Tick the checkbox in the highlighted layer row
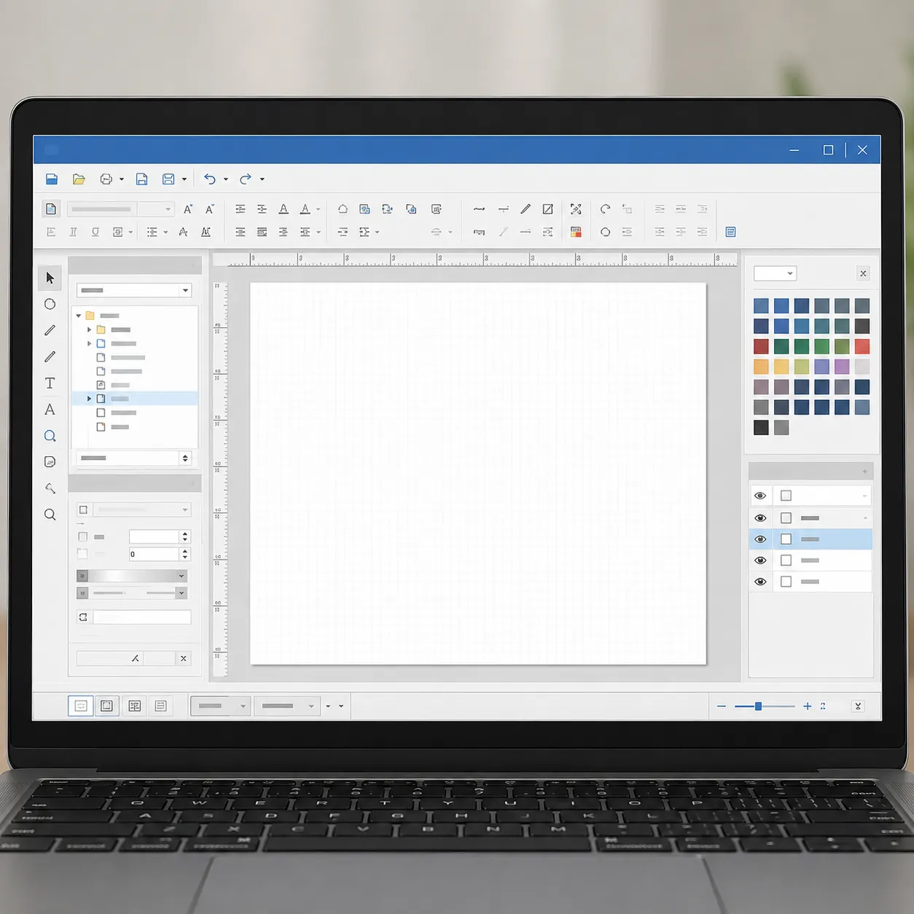The width and height of the screenshot is (914, 914). [x=786, y=539]
